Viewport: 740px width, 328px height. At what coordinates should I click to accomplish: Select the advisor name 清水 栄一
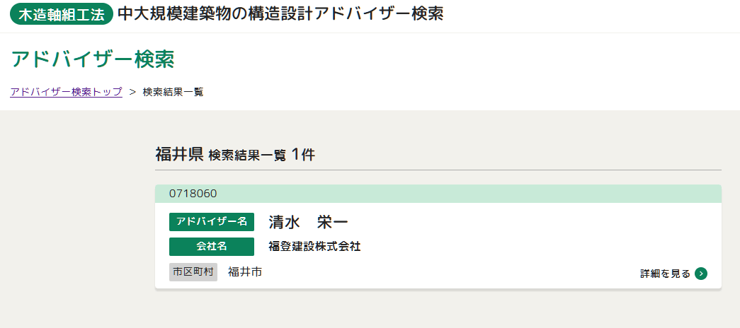point(308,222)
